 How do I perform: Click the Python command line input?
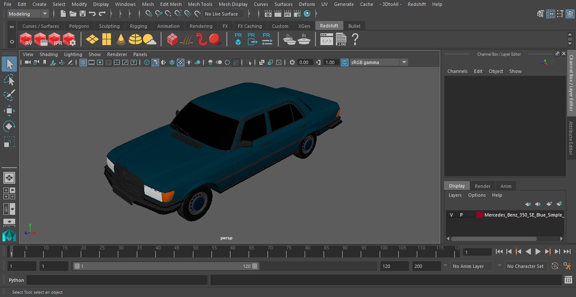click(117, 280)
